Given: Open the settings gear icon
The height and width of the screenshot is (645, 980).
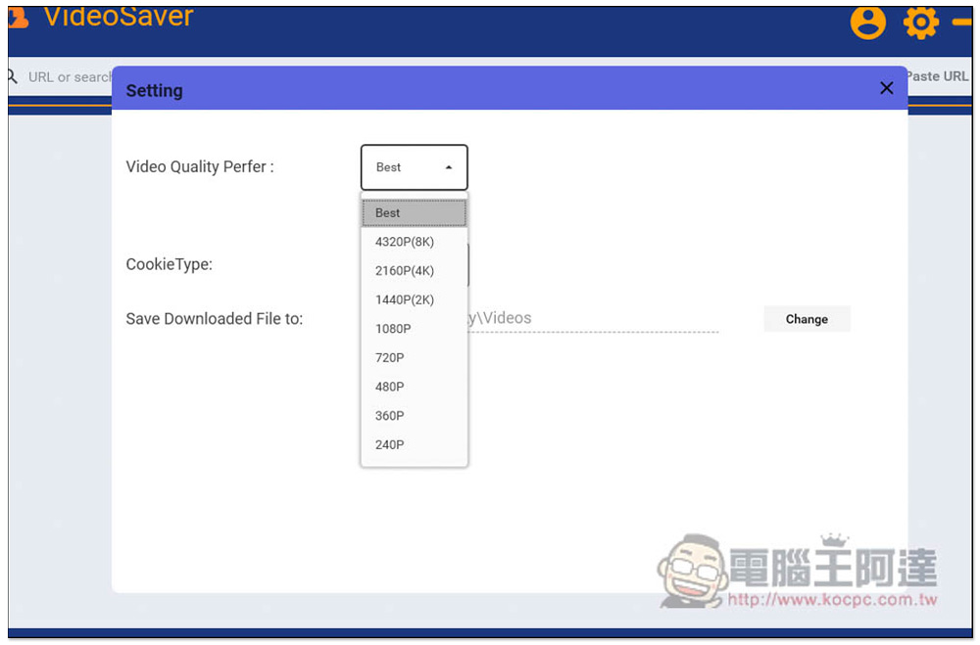Looking at the screenshot, I should [920, 23].
